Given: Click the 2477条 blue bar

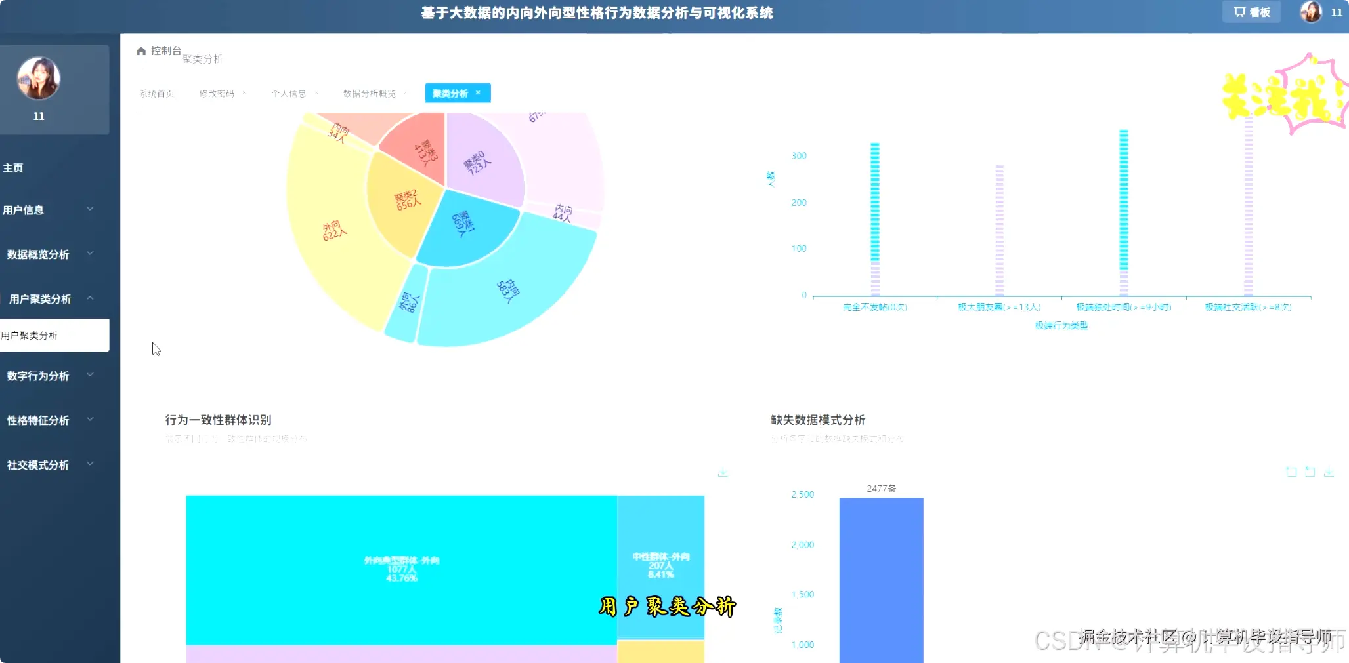Looking at the screenshot, I should pos(881,580).
